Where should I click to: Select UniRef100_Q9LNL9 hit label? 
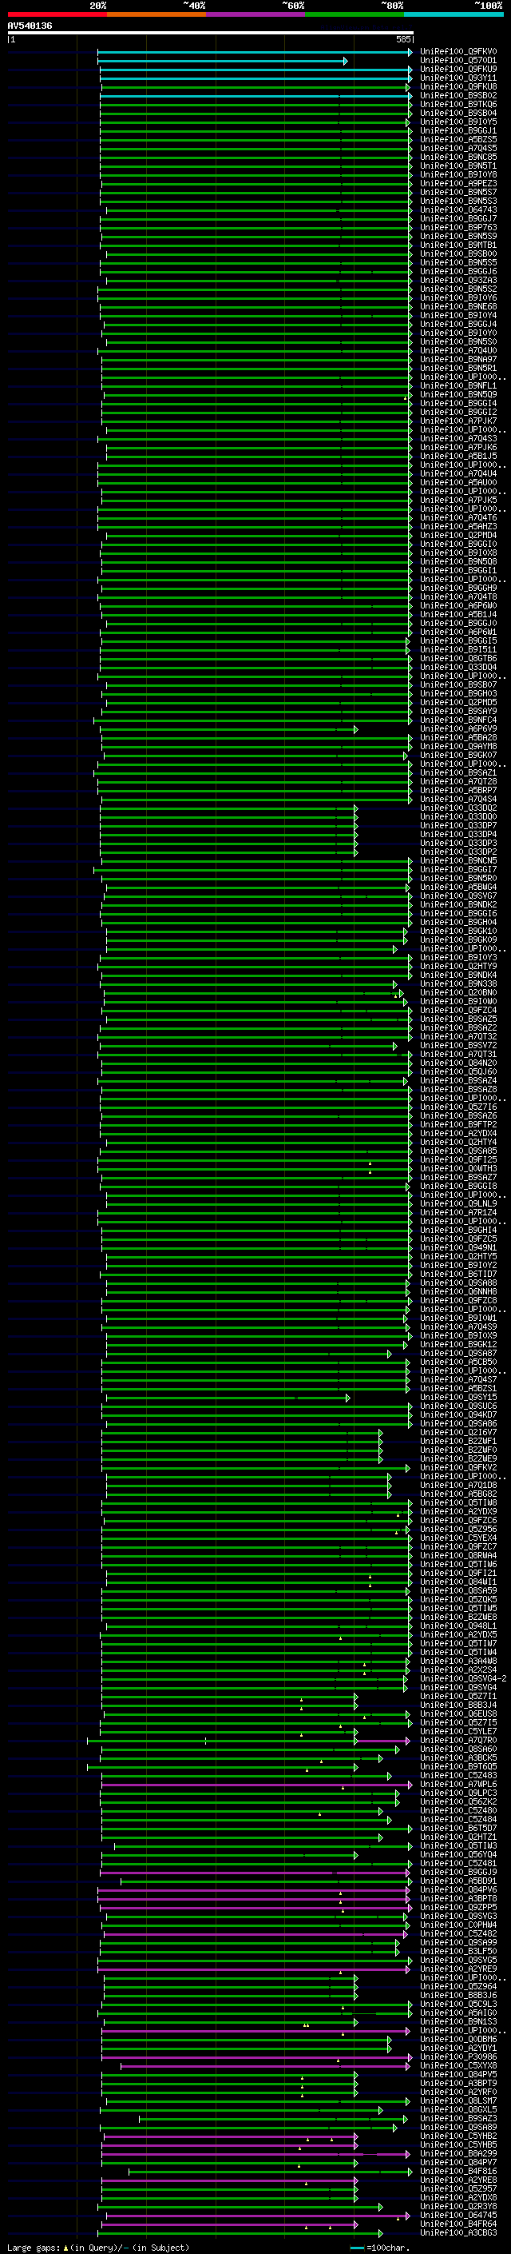coord(458,1204)
